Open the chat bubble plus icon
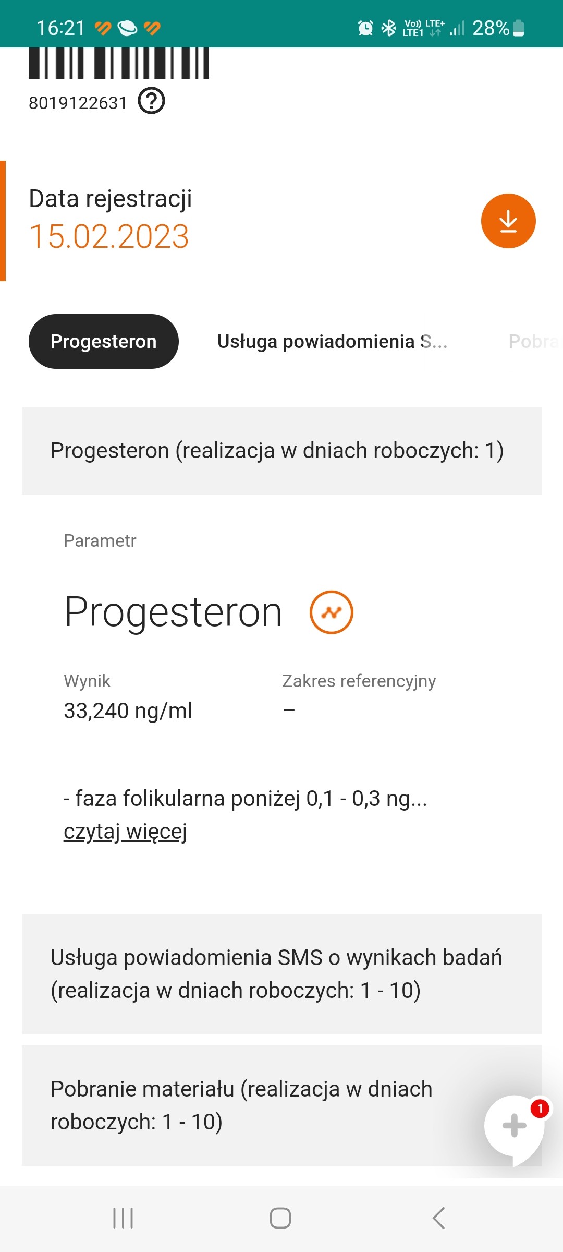The width and height of the screenshot is (563, 1252). pyautogui.click(x=514, y=1126)
